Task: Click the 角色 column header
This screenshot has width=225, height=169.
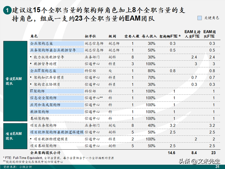Action: coord(34,36)
